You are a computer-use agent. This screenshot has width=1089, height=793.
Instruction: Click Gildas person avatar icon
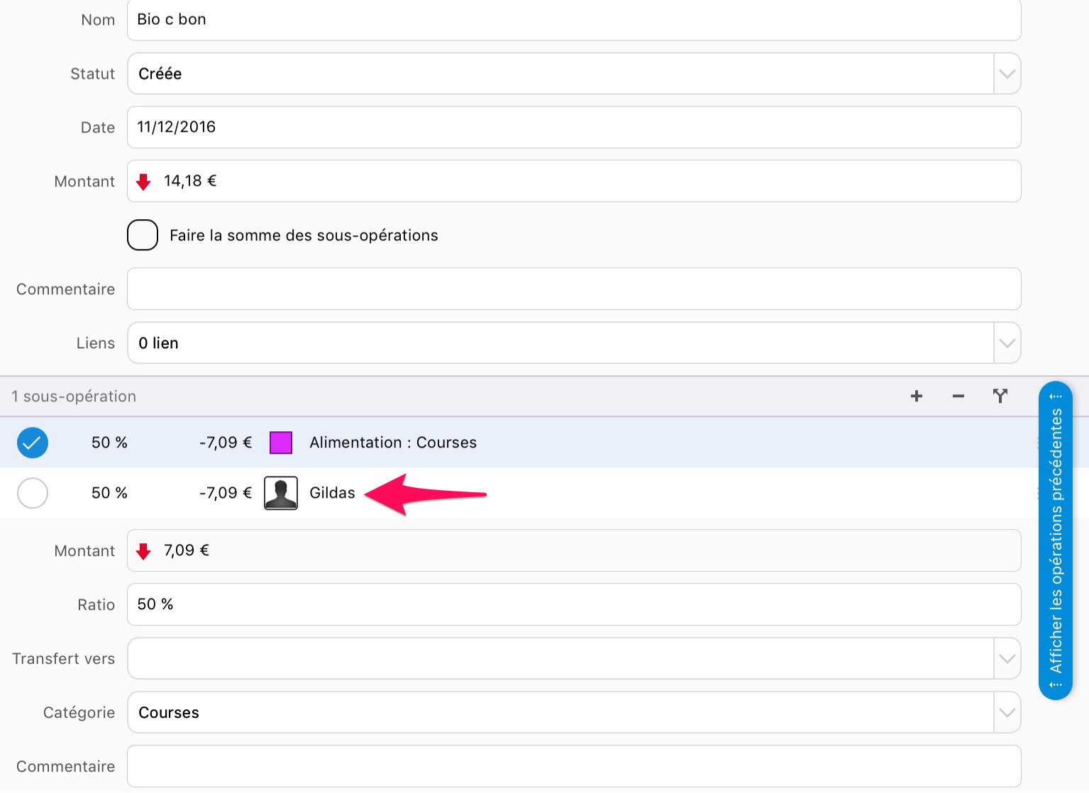[x=281, y=493]
